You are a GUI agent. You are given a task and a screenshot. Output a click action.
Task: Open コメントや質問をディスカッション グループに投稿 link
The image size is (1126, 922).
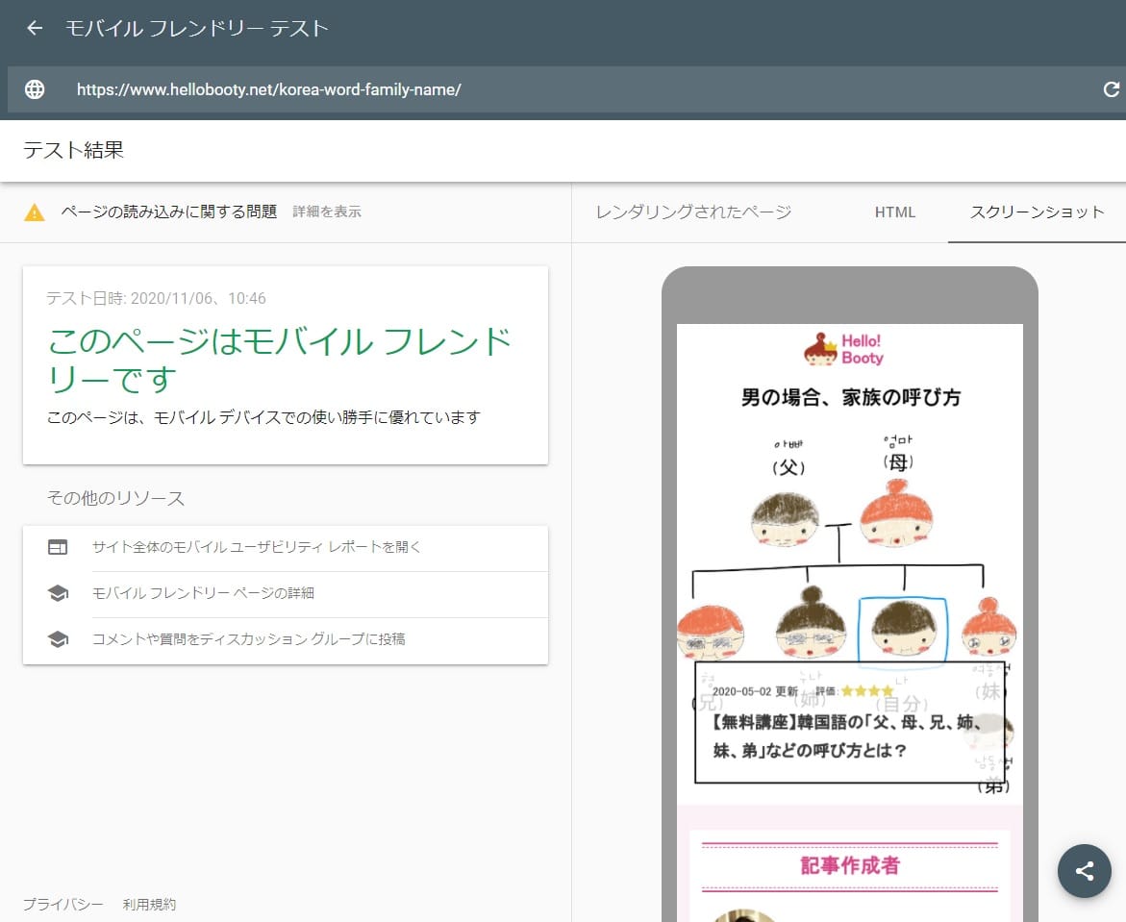point(248,639)
